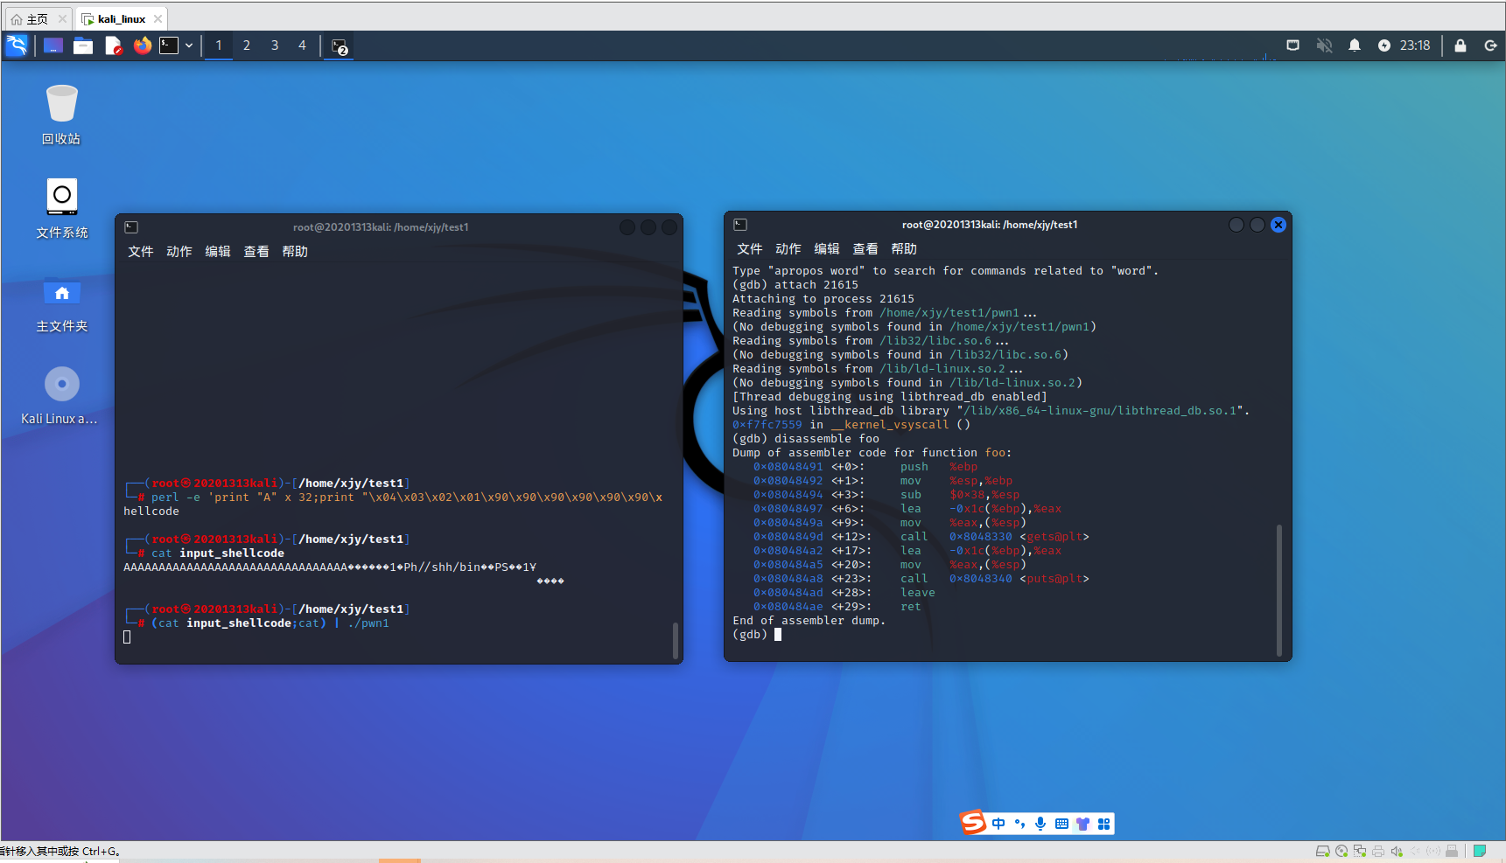Open 文件 menu in the left terminal

click(141, 252)
